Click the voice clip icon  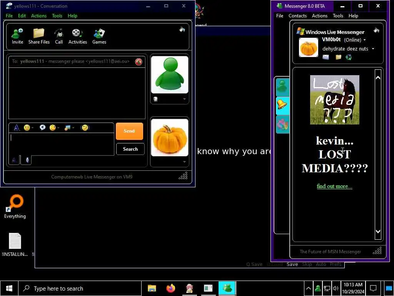click(x=42, y=127)
